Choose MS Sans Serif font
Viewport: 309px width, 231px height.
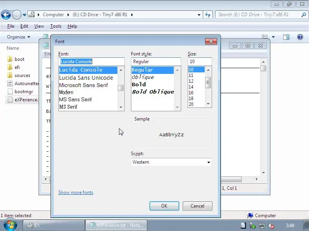pyautogui.click(x=75, y=99)
